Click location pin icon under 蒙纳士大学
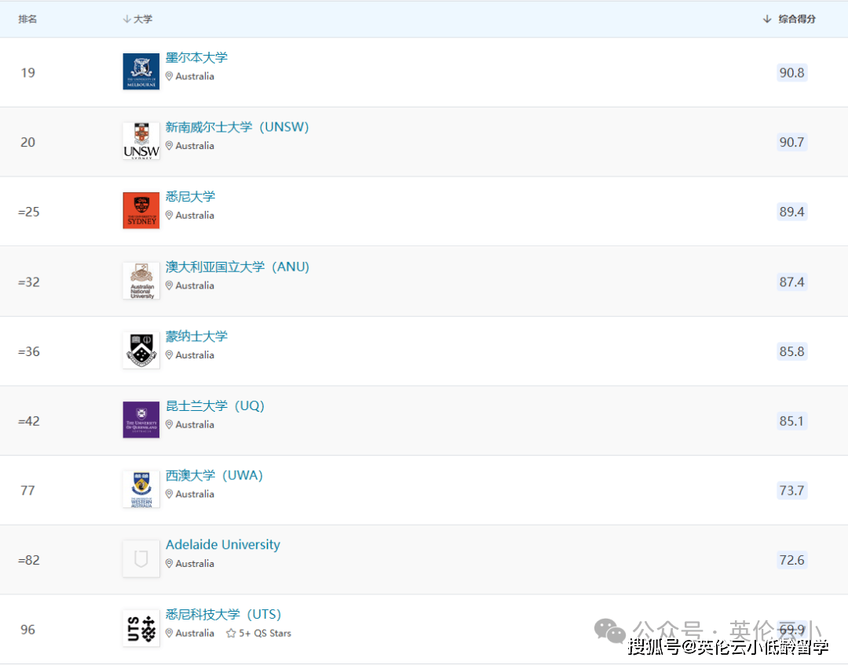The height and width of the screenshot is (665, 848). point(170,355)
